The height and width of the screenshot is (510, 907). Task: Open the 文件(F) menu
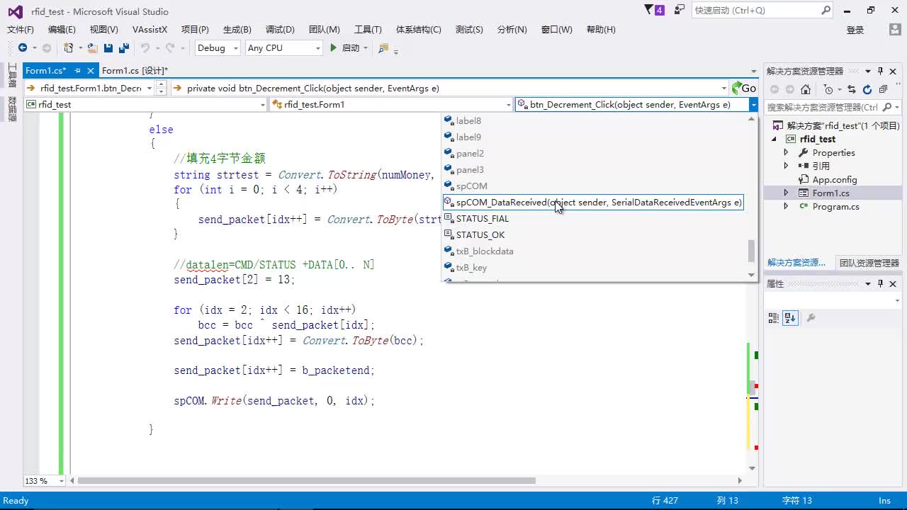(x=21, y=30)
